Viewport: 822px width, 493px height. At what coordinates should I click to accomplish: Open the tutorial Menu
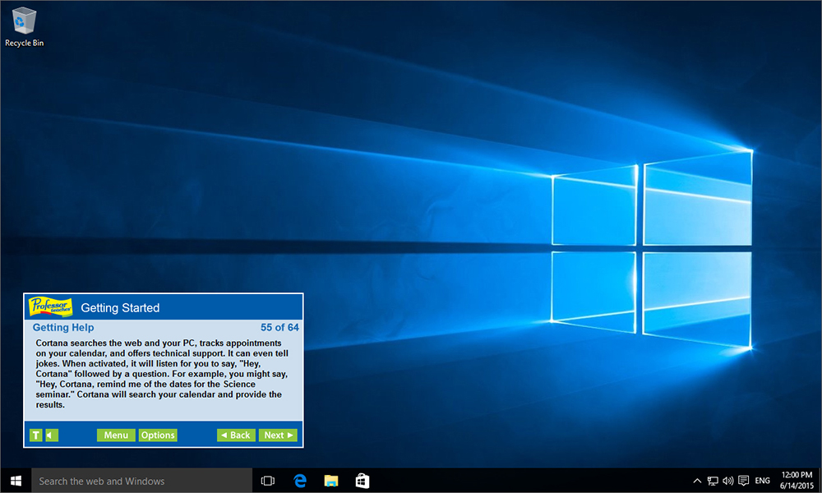point(115,435)
